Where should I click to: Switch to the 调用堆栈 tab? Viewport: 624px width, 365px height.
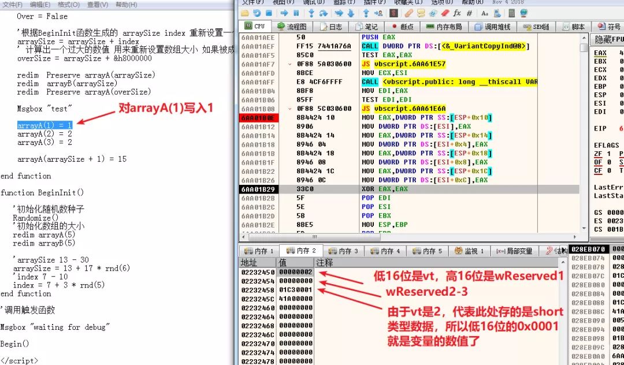pyautogui.click(x=492, y=27)
